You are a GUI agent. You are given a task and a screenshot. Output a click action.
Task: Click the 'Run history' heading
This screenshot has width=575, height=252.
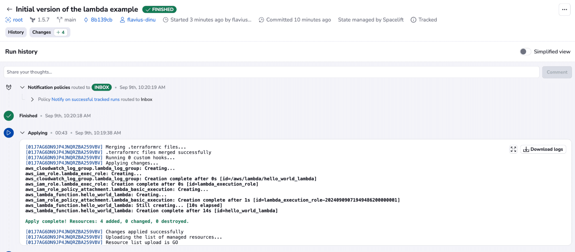click(x=21, y=52)
